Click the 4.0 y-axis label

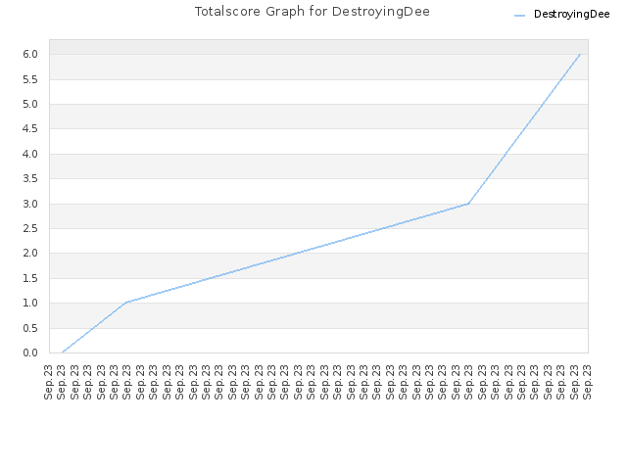click(x=30, y=154)
